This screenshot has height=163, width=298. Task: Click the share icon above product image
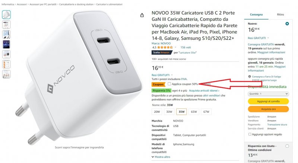(142, 15)
